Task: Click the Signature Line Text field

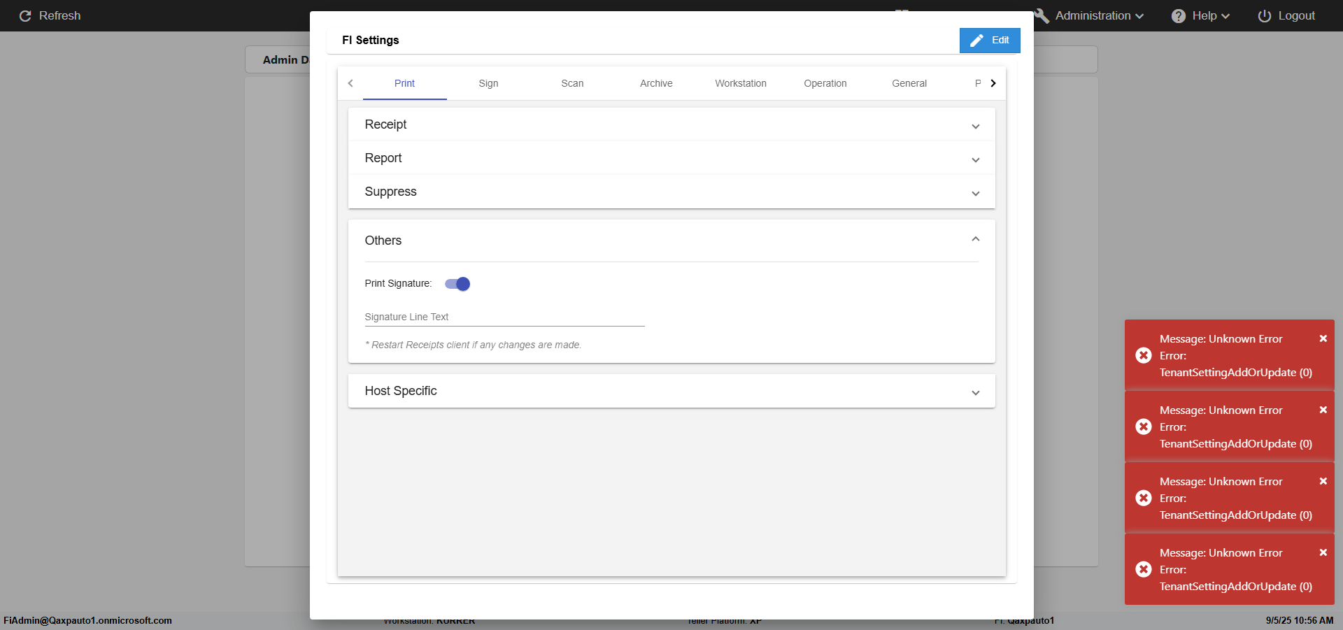Action: pos(504,317)
